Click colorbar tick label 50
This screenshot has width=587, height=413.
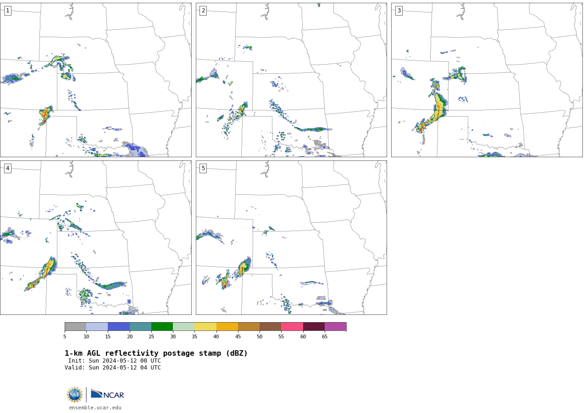[x=260, y=337]
